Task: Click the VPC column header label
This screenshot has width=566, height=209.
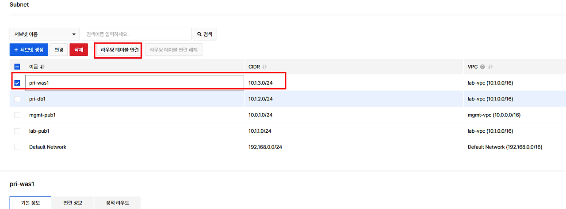Action: tap(472, 67)
